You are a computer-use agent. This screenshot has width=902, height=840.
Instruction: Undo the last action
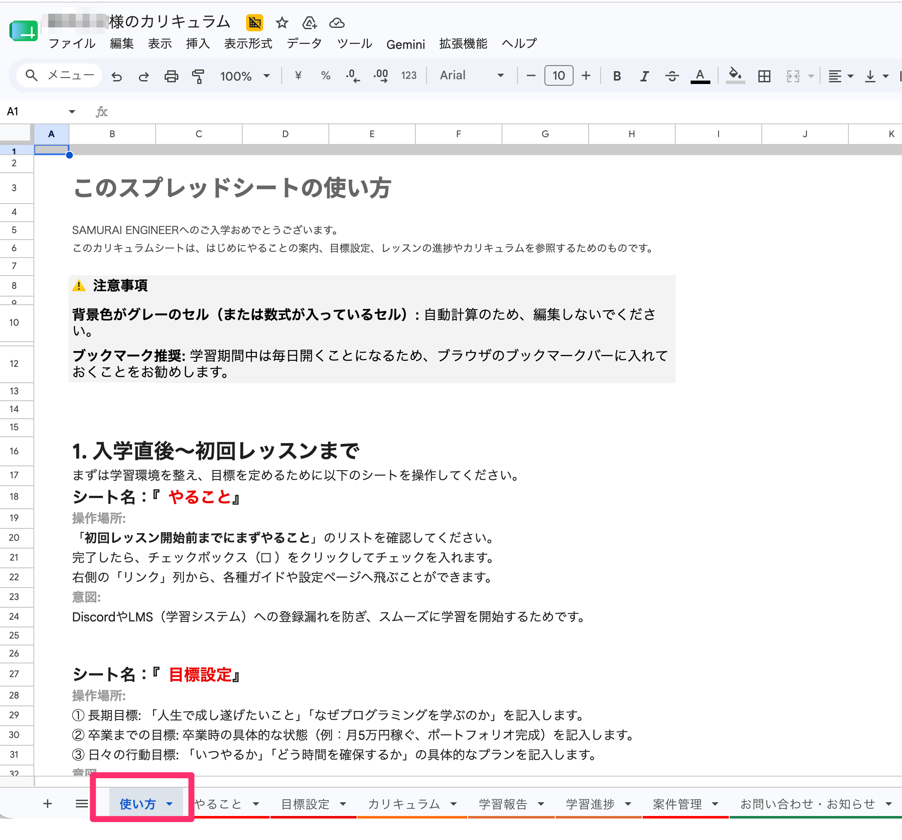click(x=117, y=76)
